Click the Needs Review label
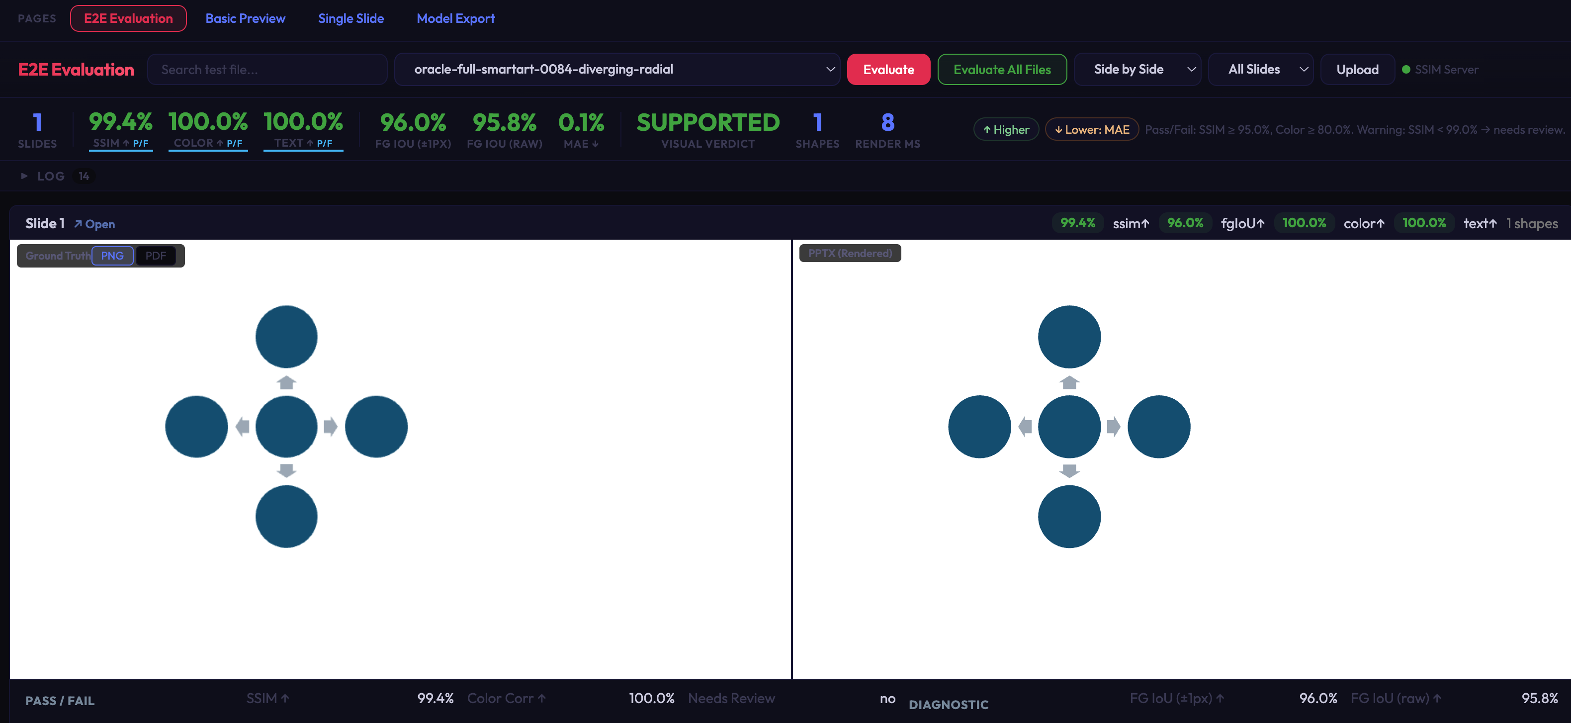The image size is (1571, 723). click(731, 698)
